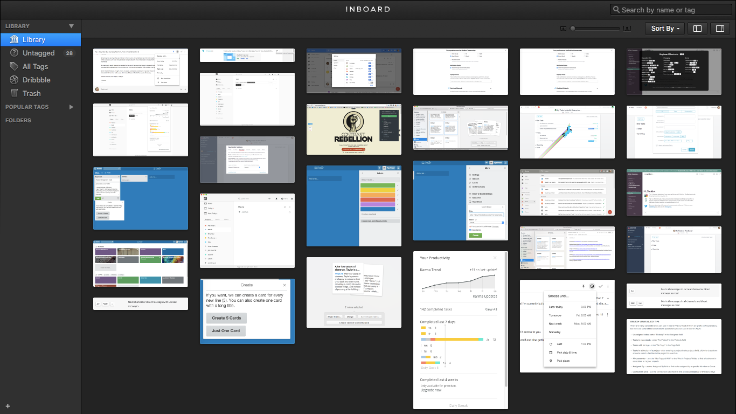Select the email with snooze dropdown thumbnail
Image resolution: width=736 pixels, height=414 pixels.
tap(141, 71)
